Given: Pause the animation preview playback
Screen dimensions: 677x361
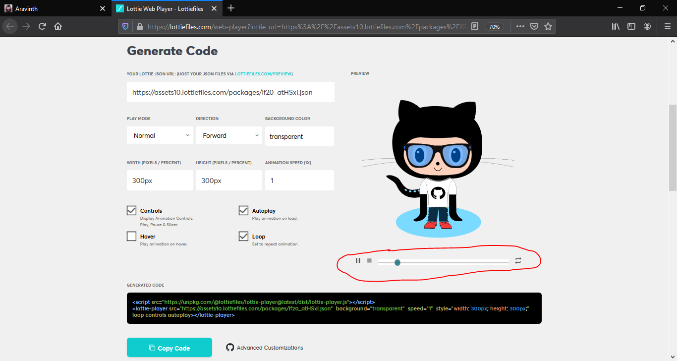Looking at the screenshot, I should [358, 260].
